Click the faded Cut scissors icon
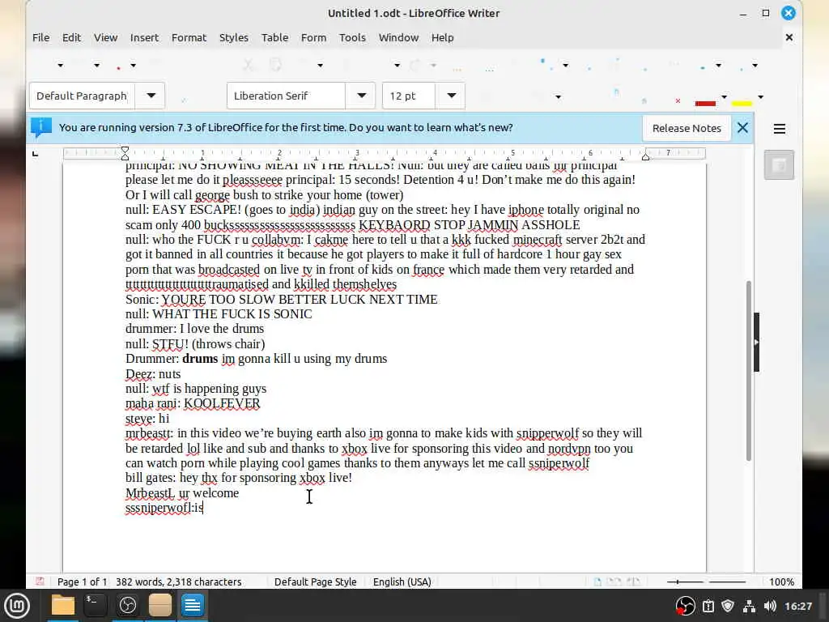The height and width of the screenshot is (622, 829). tap(248, 65)
